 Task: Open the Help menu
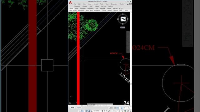tap(91, 6)
